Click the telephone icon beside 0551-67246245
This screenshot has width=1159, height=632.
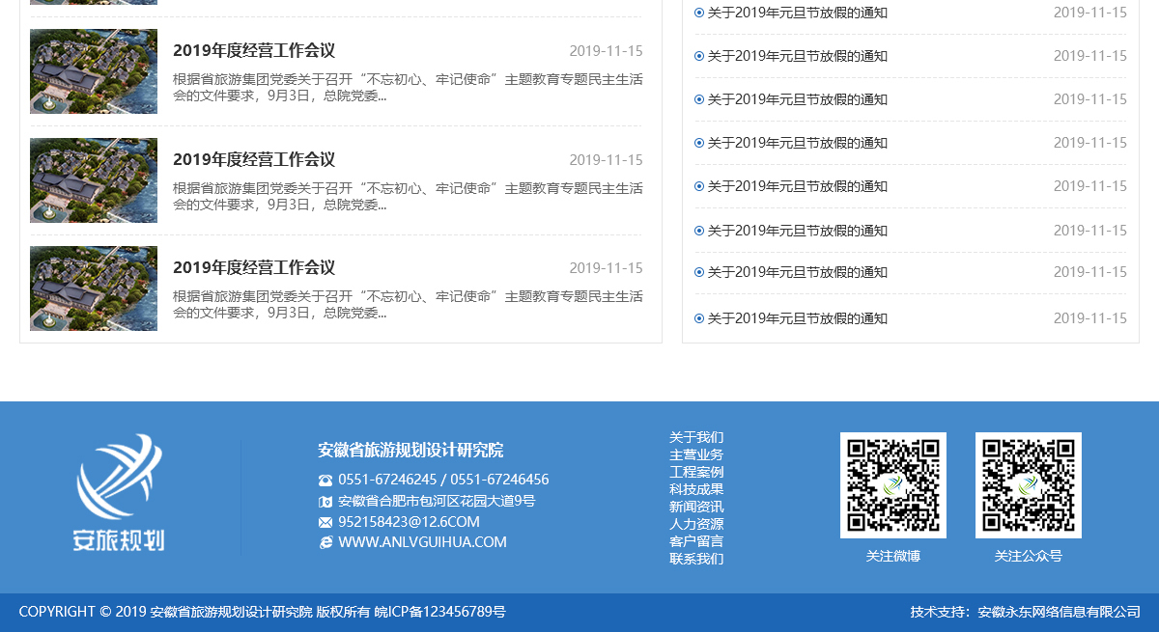(325, 480)
